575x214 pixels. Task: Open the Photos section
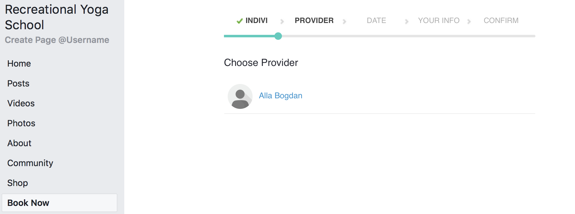pyautogui.click(x=21, y=123)
